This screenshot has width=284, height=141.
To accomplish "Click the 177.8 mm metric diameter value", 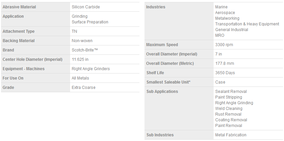I will click(225, 63).
